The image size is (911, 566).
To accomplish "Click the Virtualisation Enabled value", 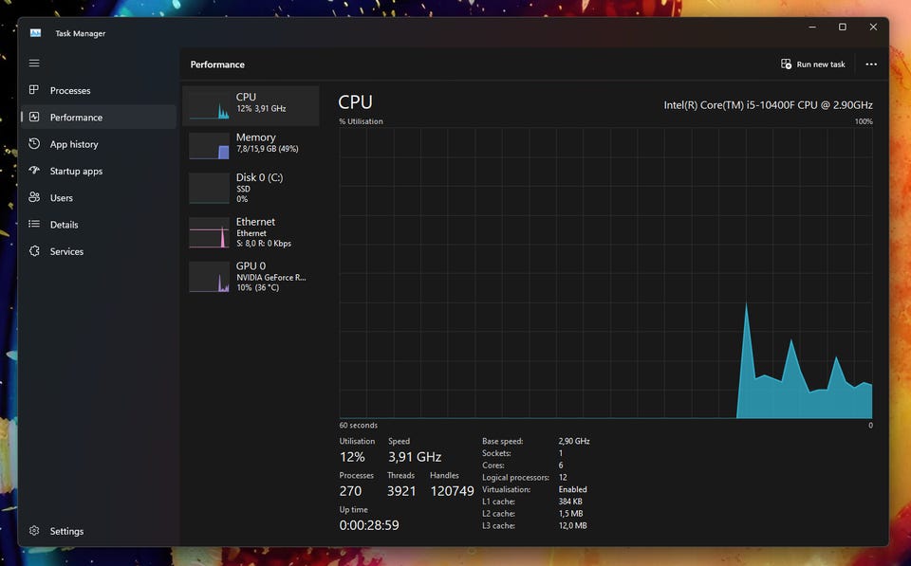I will [x=573, y=489].
